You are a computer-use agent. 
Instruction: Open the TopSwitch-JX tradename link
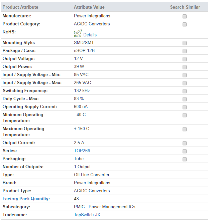(x=87, y=215)
